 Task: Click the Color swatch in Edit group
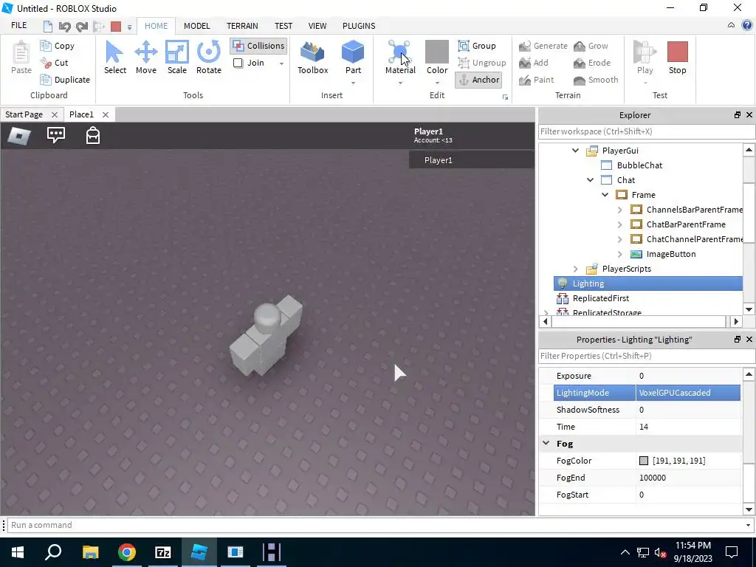tap(437, 52)
